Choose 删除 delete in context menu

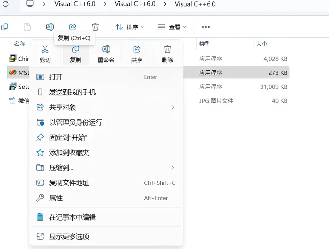167,54
